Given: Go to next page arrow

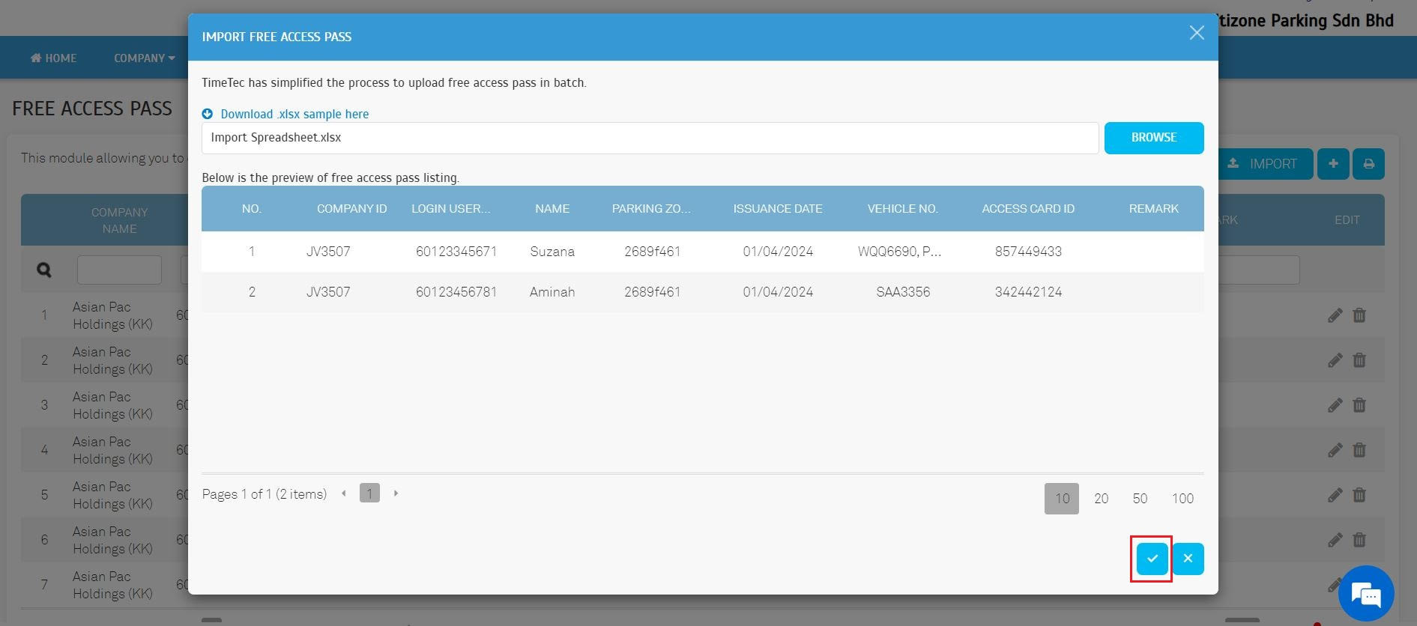Looking at the screenshot, I should (396, 493).
